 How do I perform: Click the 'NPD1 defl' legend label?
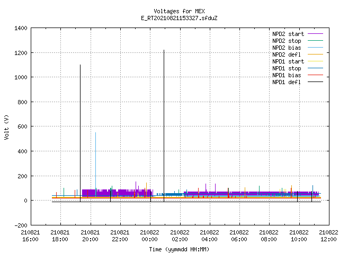(x=287, y=82)
